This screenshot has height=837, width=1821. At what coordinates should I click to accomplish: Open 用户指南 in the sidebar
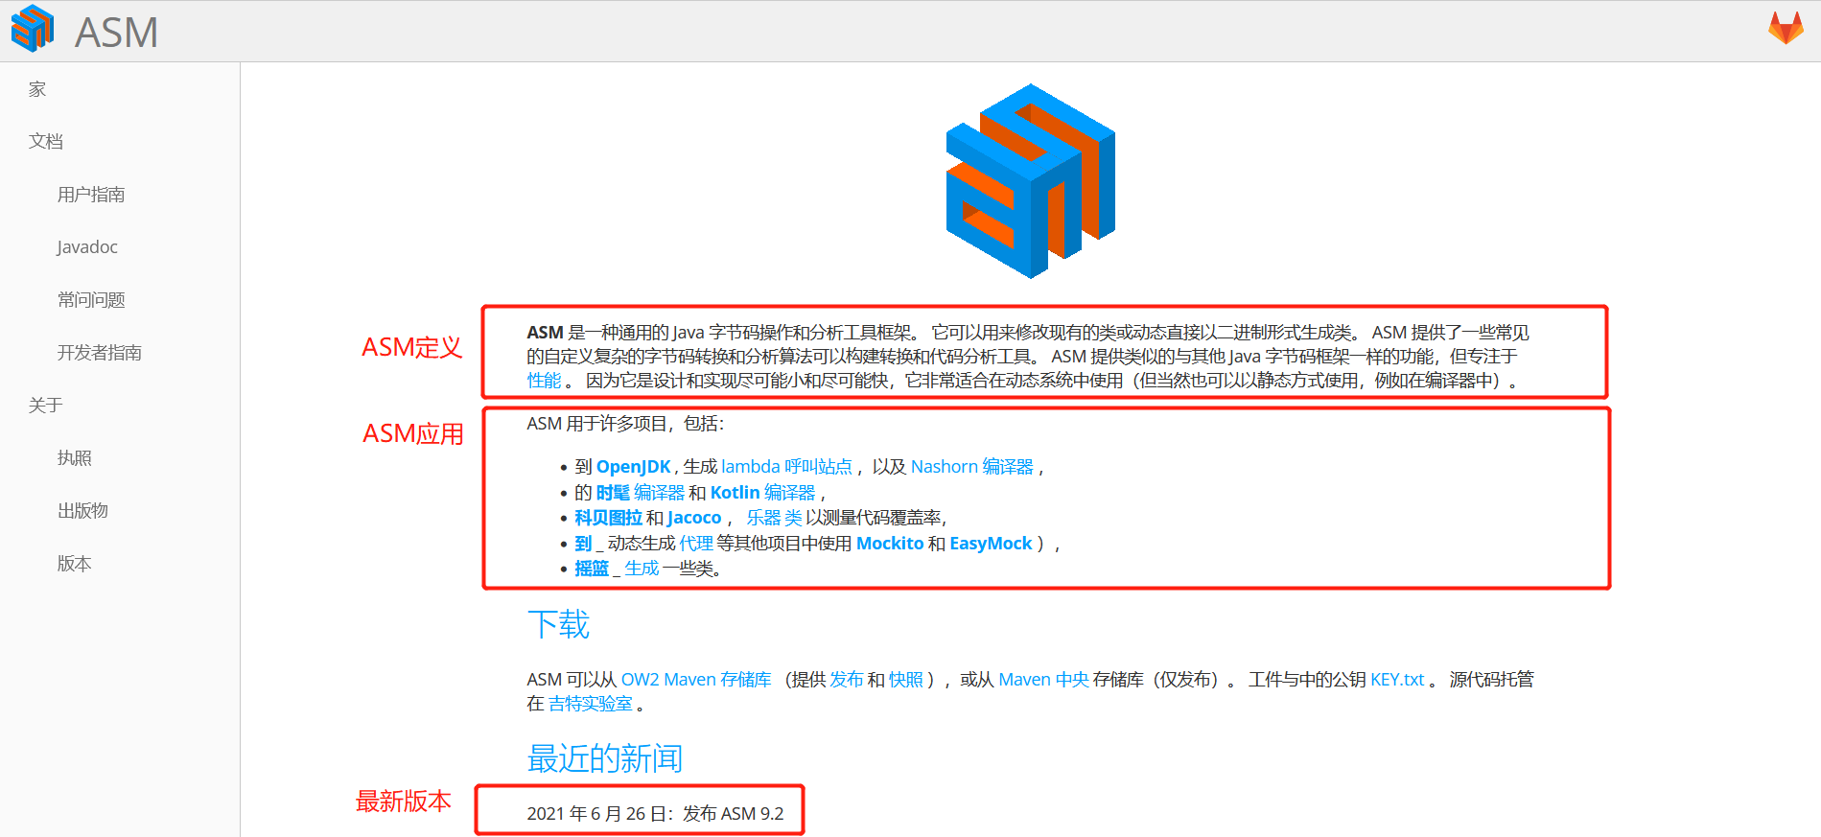[x=91, y=195]
